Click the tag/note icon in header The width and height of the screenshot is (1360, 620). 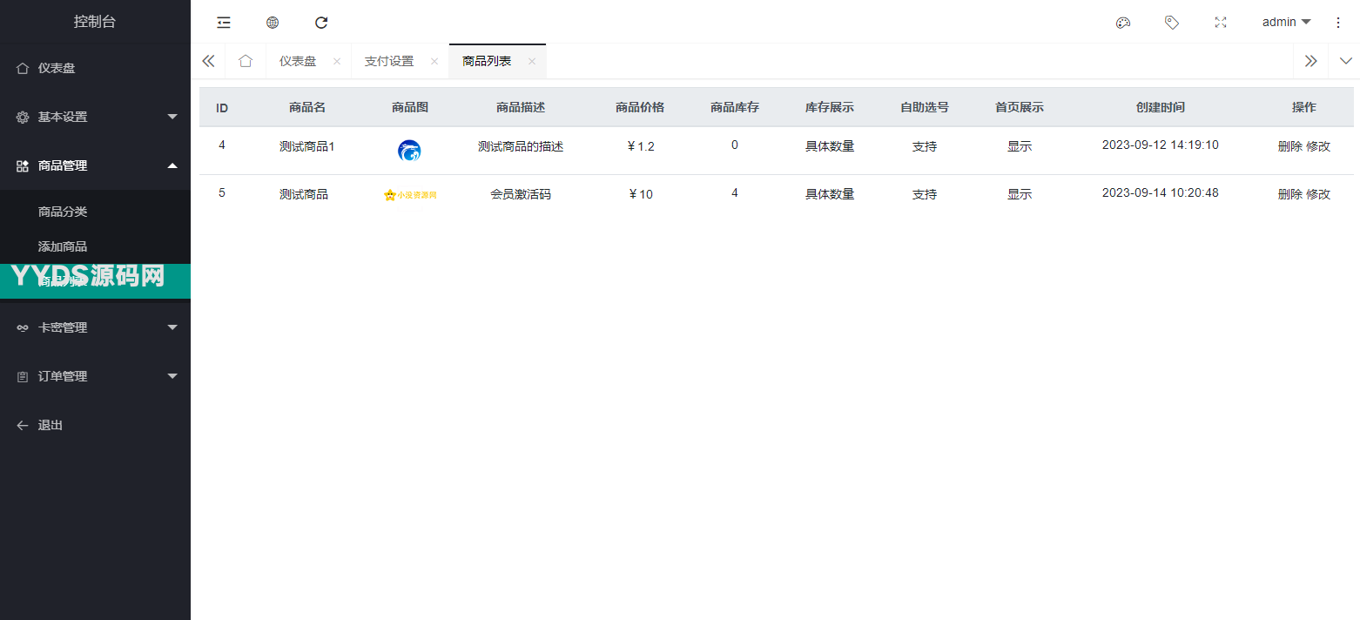coord(1172,23)
